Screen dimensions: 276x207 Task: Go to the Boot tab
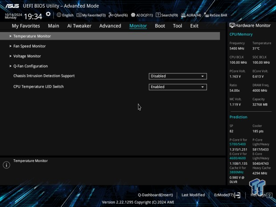click(160, 26)
